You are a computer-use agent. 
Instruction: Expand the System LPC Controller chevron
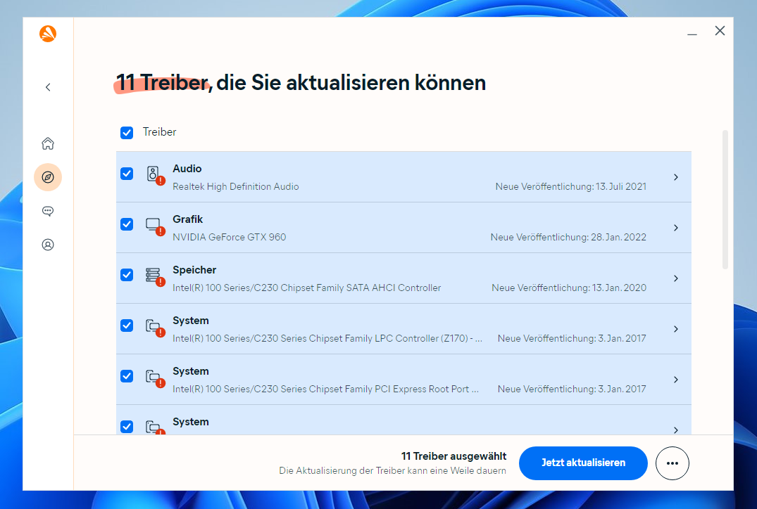676,329
